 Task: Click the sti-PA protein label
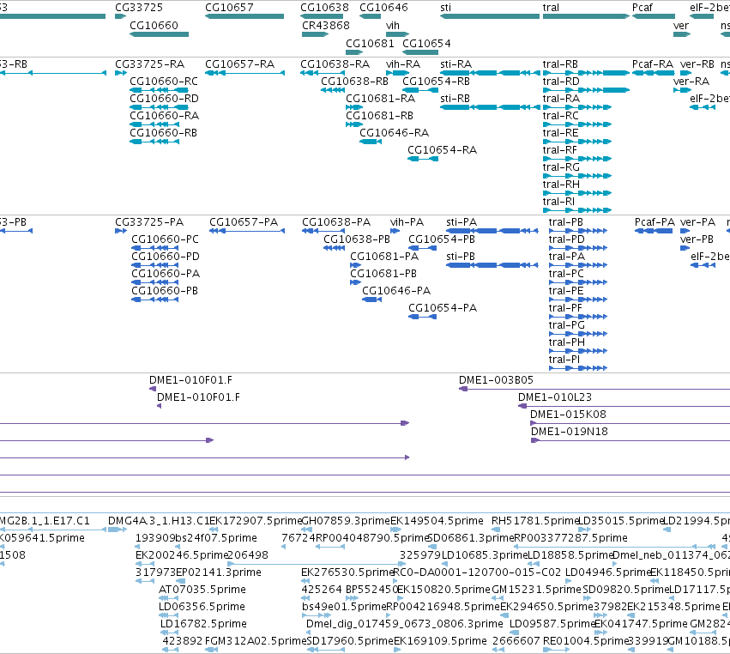[x=462, y=221]
